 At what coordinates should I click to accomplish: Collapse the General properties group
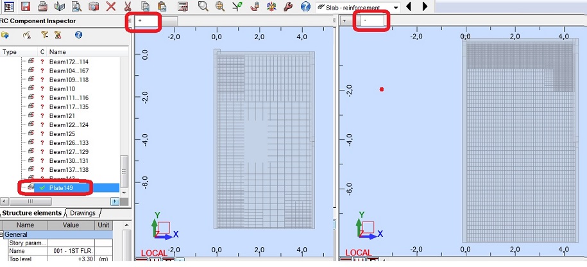(x=2, y=235)
